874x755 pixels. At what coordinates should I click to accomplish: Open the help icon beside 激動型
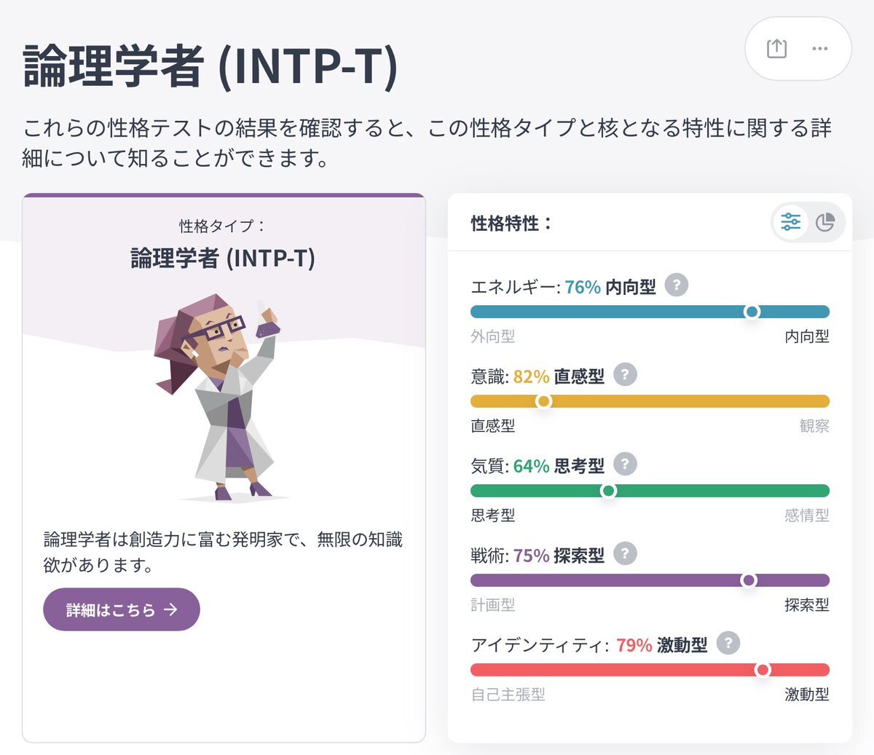click(728, 643)
